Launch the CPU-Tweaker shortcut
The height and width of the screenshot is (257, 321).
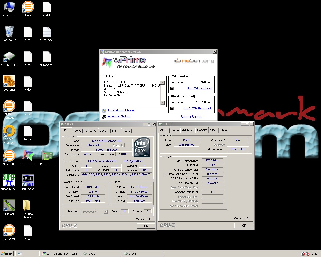(9, 207)
